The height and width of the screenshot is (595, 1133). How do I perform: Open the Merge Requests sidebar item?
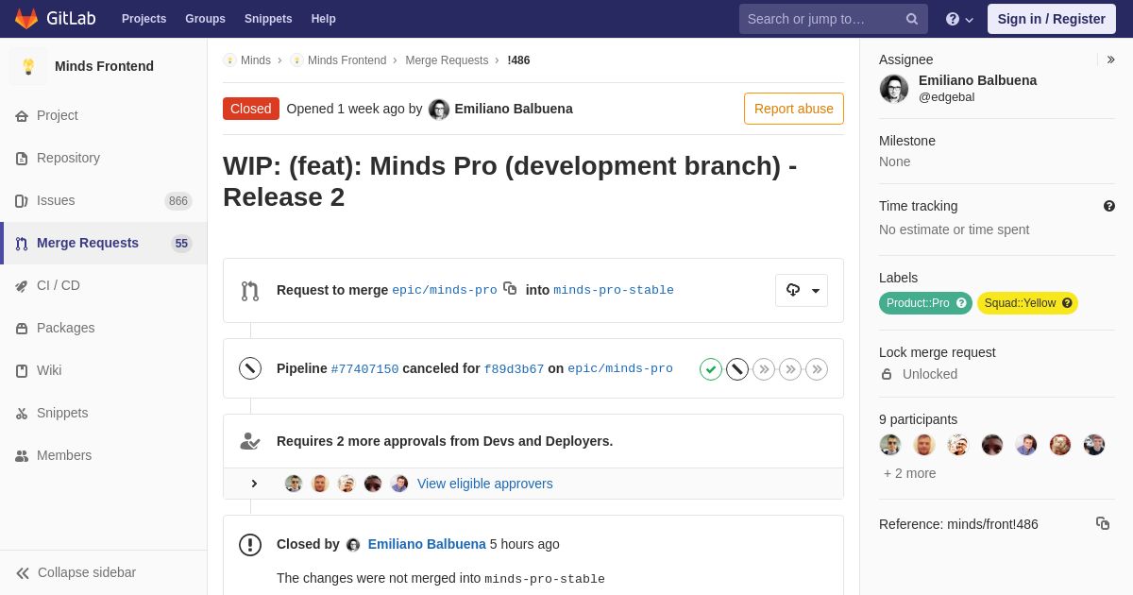(104, 243)
